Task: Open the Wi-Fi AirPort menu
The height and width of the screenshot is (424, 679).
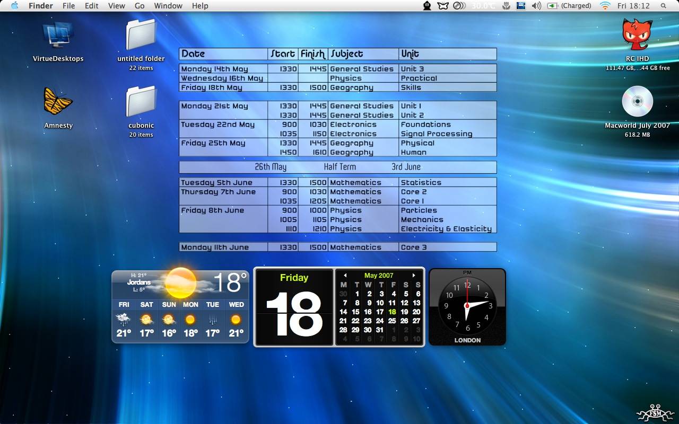Action: tap(605, 6)
